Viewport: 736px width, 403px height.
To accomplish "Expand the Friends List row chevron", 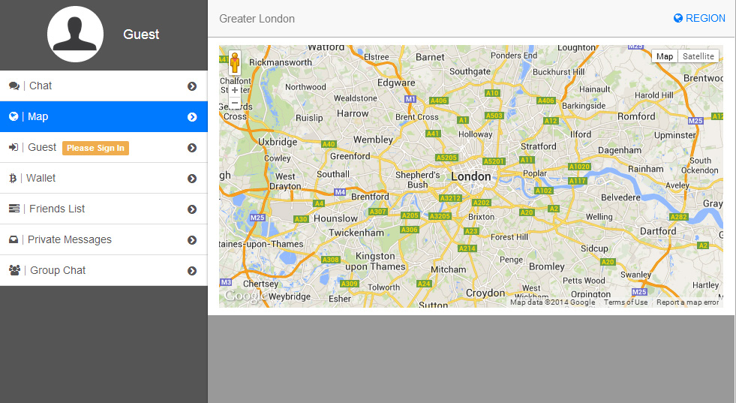I will (x=192, y=209).
